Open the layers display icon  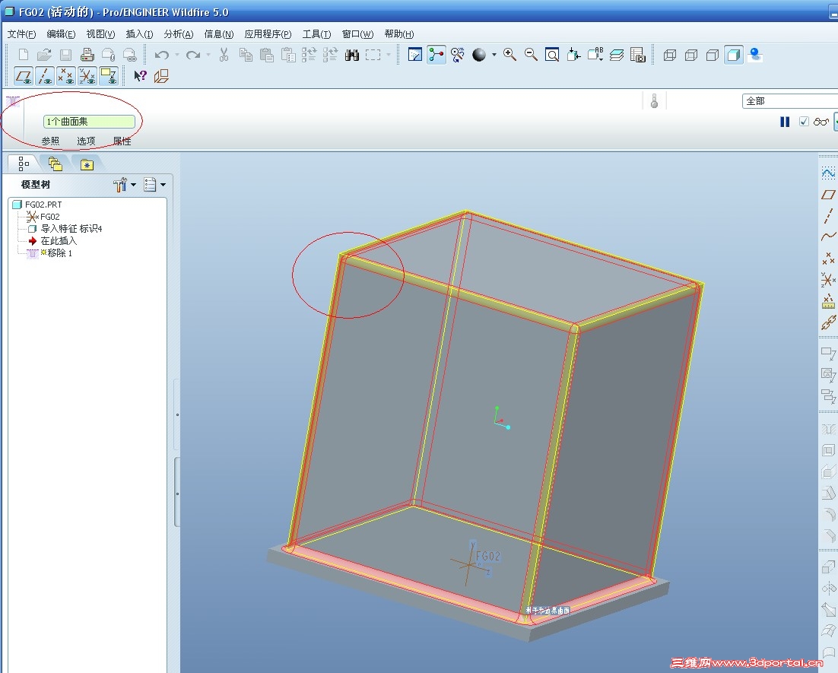[616, 55]
